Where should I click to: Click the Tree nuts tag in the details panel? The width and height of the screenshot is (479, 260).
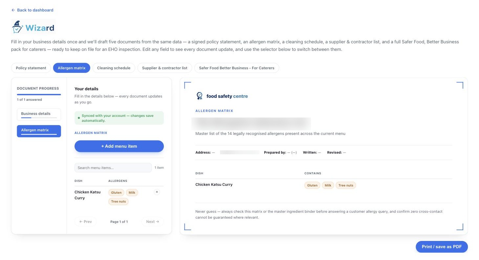coord(119,202)
